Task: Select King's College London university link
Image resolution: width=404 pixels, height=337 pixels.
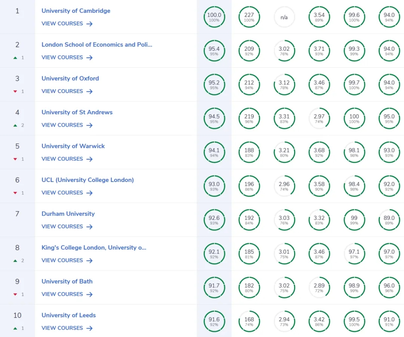Action: (94, 247)
